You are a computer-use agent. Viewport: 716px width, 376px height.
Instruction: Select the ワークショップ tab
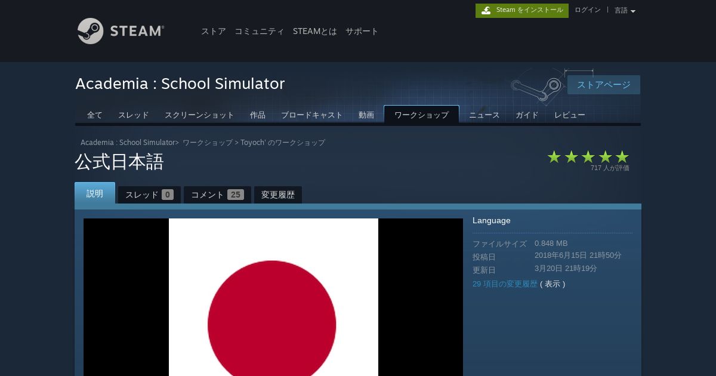point(421,115)
